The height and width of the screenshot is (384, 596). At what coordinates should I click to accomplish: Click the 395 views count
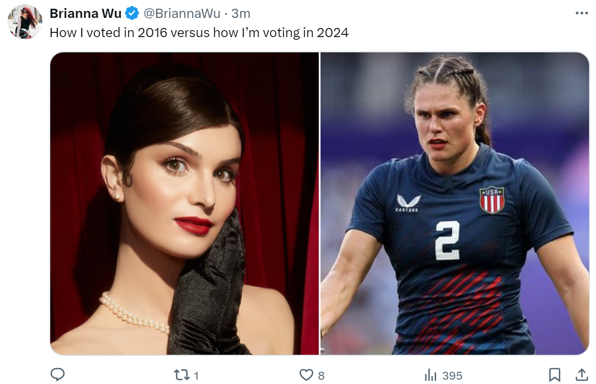point(452,375)
